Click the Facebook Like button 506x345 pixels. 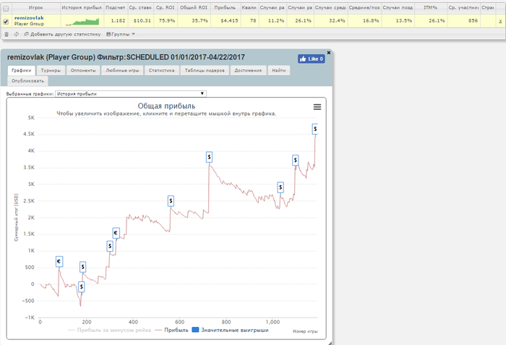(311, 59)
